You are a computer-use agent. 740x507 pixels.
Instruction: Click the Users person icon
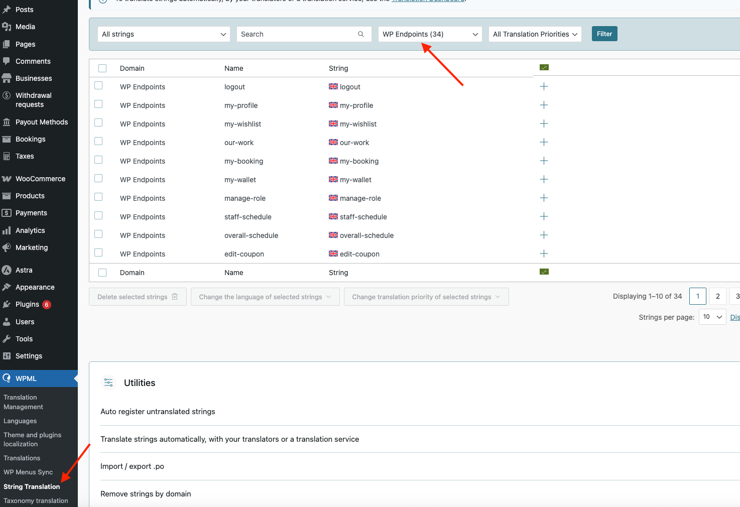[7, 322]
